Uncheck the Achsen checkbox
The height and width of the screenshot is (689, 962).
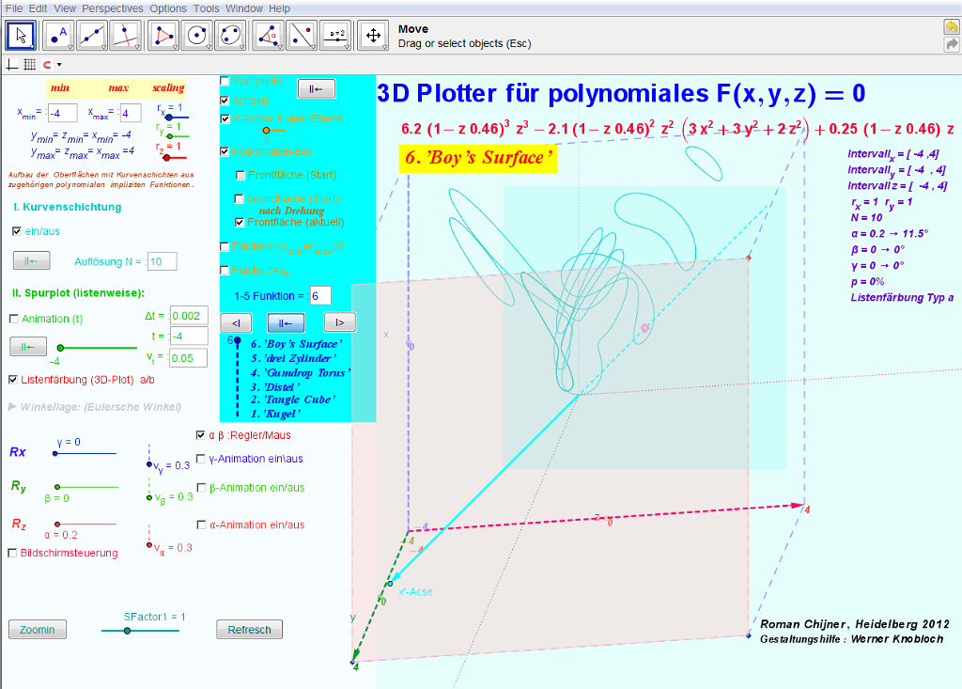225,100
